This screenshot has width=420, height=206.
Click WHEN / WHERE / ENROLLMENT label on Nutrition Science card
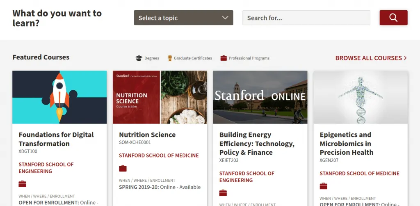pos(147,181)
